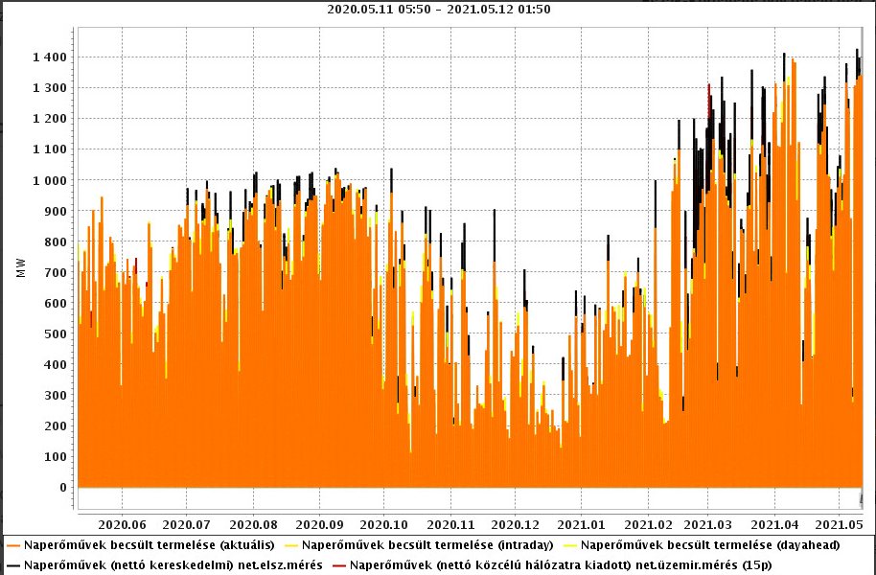Click the 800 y-axis value
This screenshot has height=575, width=876.
point(57,241)
